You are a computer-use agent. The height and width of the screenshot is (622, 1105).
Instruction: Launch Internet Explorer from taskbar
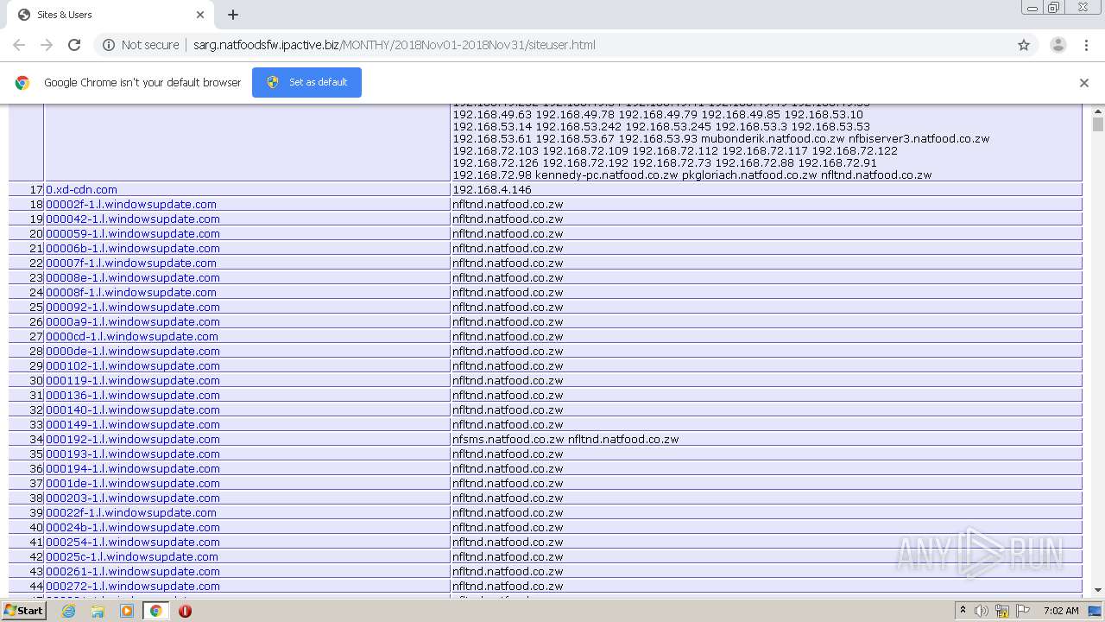tap(69, 611)
